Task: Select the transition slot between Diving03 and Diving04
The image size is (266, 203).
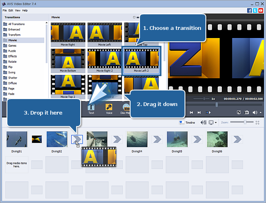Action: 117,139
